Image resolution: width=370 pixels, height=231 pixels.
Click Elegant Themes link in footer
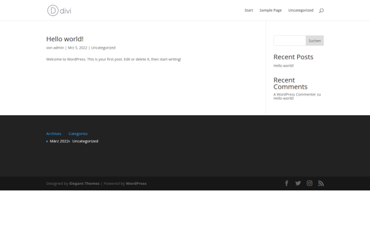(84, 184)
